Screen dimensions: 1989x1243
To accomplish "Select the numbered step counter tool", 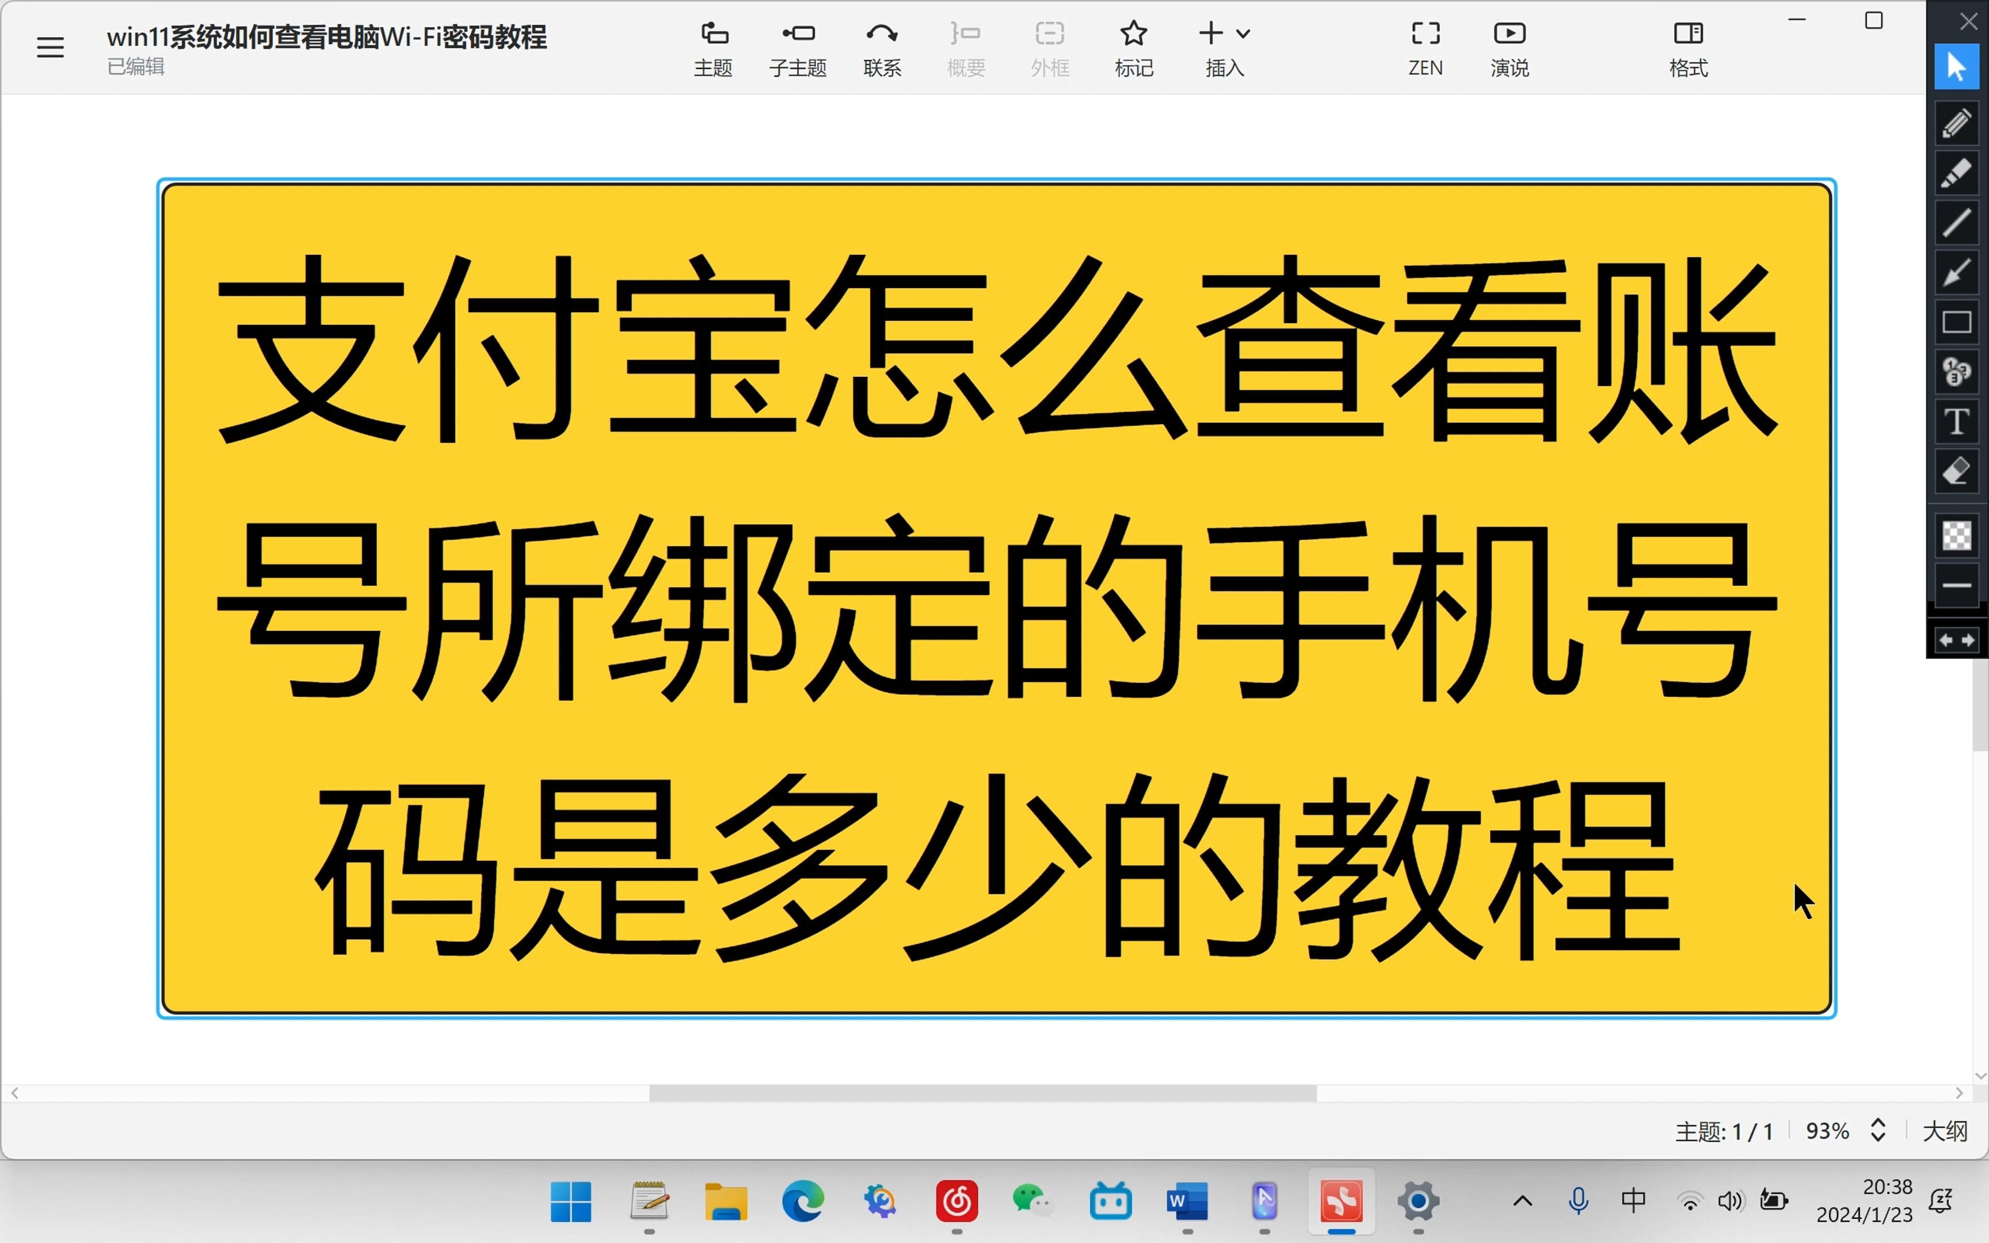I will coord(1956,372).
